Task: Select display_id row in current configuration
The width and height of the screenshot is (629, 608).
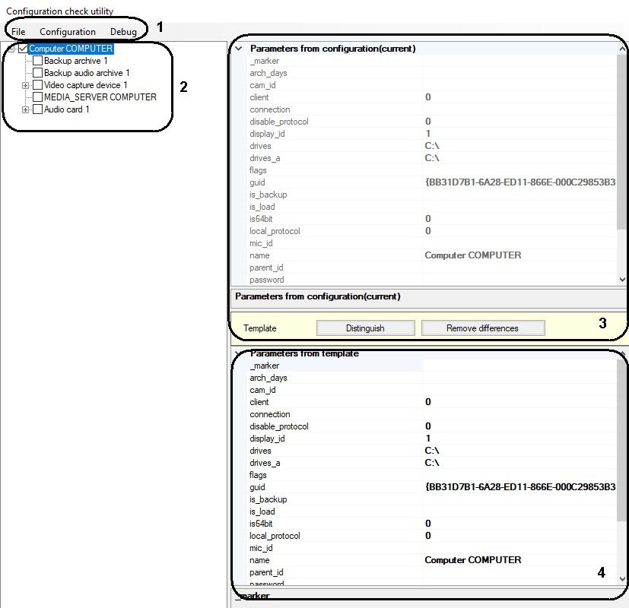Action: (432, 134)
